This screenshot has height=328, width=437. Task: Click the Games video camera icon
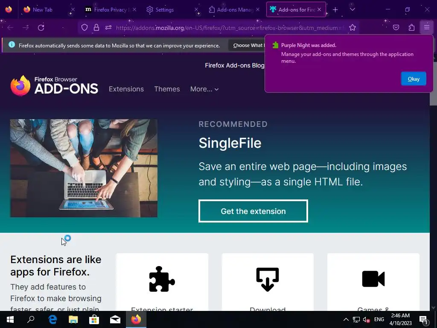coord(373,278)
